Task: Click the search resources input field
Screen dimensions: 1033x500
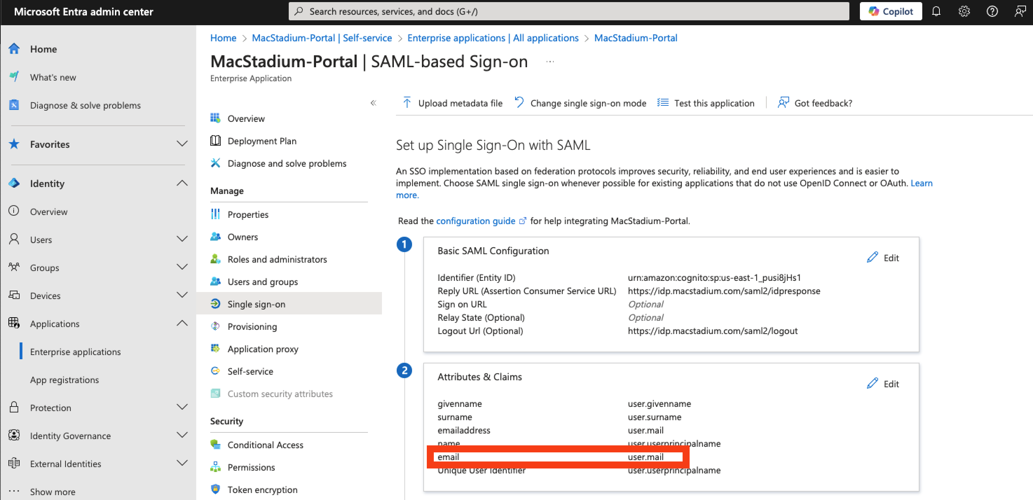Action: coord(569,11)
